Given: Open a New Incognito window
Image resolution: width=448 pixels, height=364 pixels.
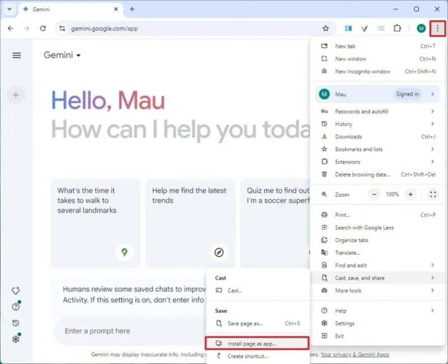Looking at the screenshot, I should pos(377,72).
